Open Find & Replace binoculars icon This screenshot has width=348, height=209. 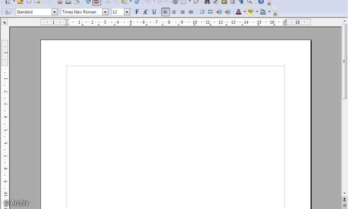[x=207, y=2]
